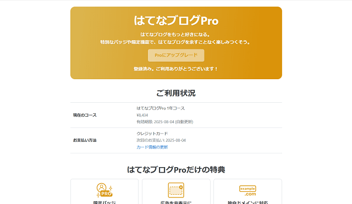The image size is (352, 204).
Task: Click the 次回のお支払い: 2025-08-04 text
Action: (x=161, y=140)
